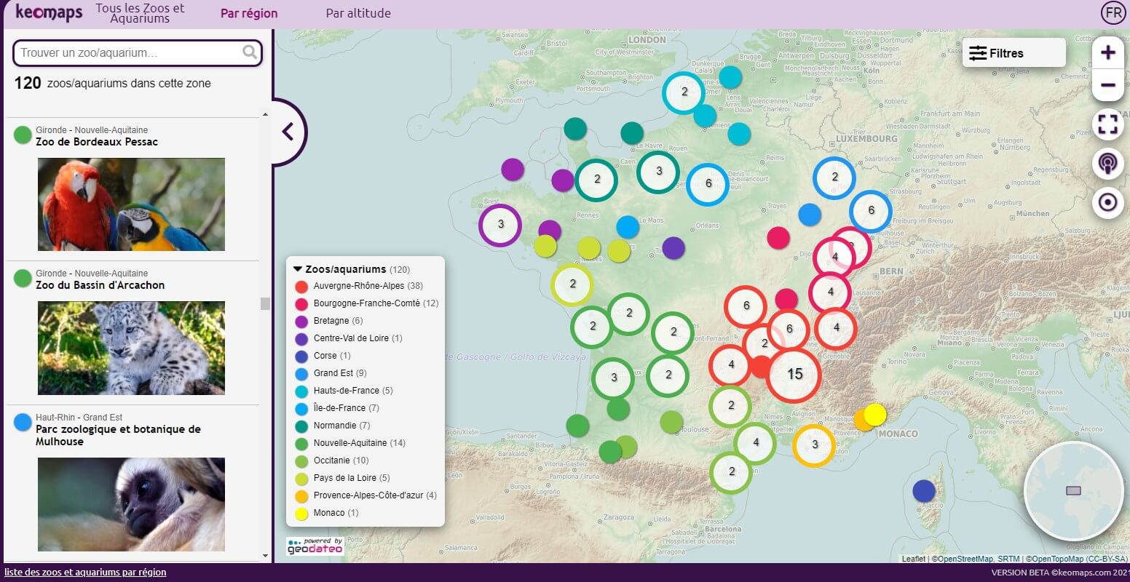Open the FR language selector
This screenshot has width=1130, height=582.
1113,12
